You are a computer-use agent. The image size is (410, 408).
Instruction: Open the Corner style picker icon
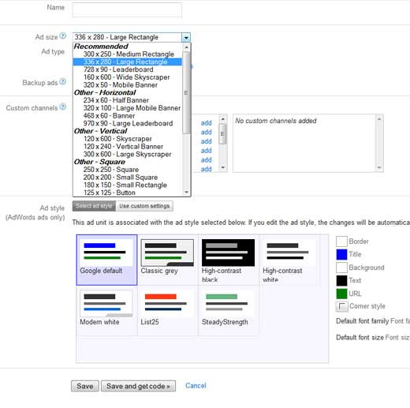point(341,306)
